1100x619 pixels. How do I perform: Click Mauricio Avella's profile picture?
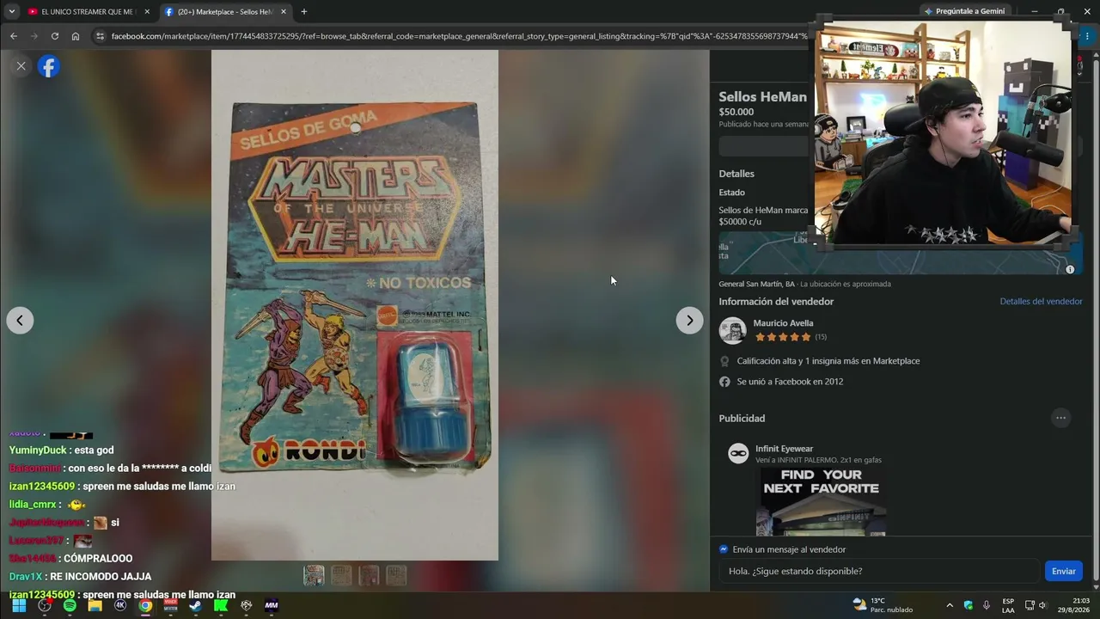(x=732, y=330)
